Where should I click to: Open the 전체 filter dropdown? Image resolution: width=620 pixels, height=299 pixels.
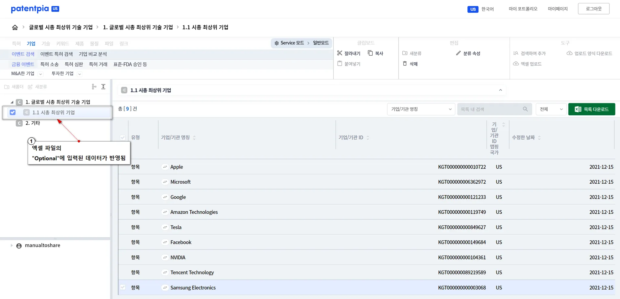pyautogui.click(x=551, y=109)
